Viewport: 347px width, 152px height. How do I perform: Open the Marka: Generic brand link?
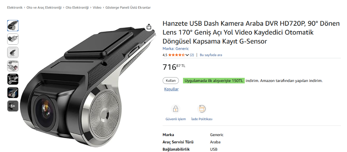point(176,49)
